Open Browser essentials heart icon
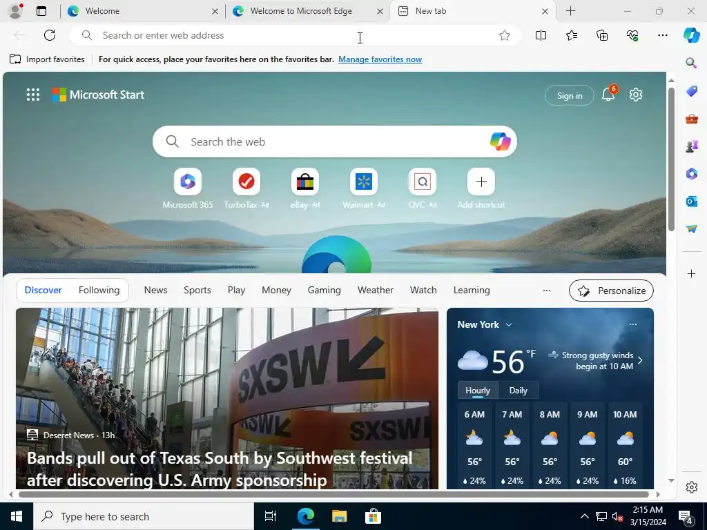The height and width of the screenshot is (530, 707). [632, 35]
